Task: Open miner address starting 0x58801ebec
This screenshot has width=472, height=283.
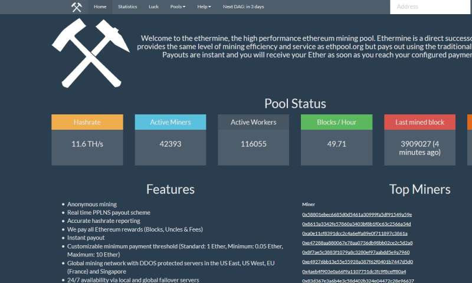Action: pos(357,215)
